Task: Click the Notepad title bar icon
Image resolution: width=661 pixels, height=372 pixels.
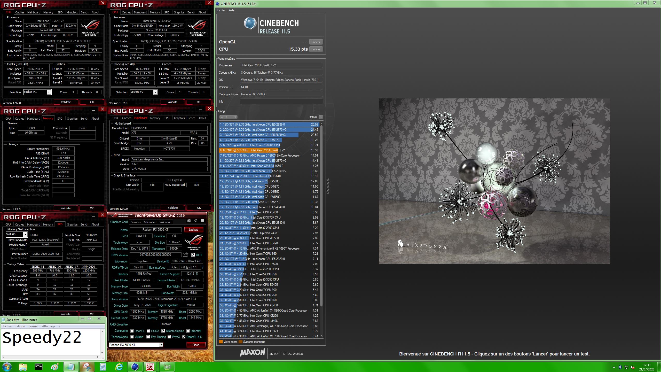Action: tap(4, 320)
